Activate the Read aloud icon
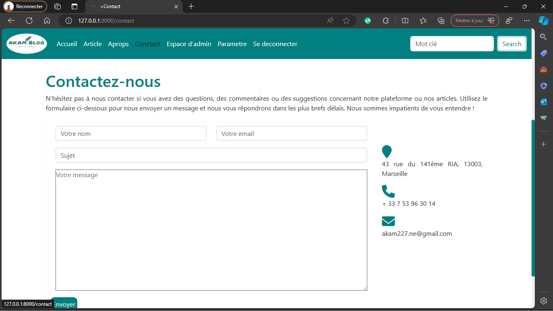 pos(330,21)
